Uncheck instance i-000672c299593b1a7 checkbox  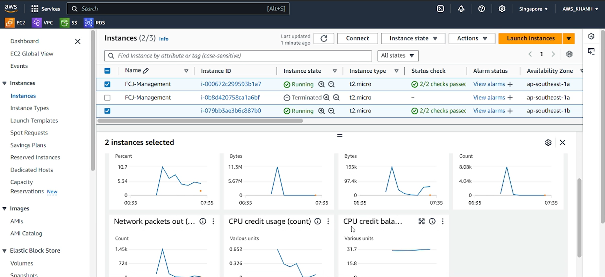pyautogui.click(x=107, y=84)
